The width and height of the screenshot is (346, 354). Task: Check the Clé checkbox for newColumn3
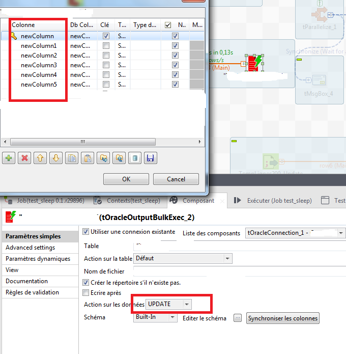click(x=106, y=65)
